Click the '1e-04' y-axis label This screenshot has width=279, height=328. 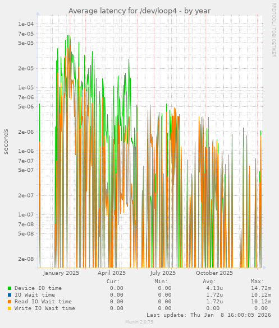26,24
